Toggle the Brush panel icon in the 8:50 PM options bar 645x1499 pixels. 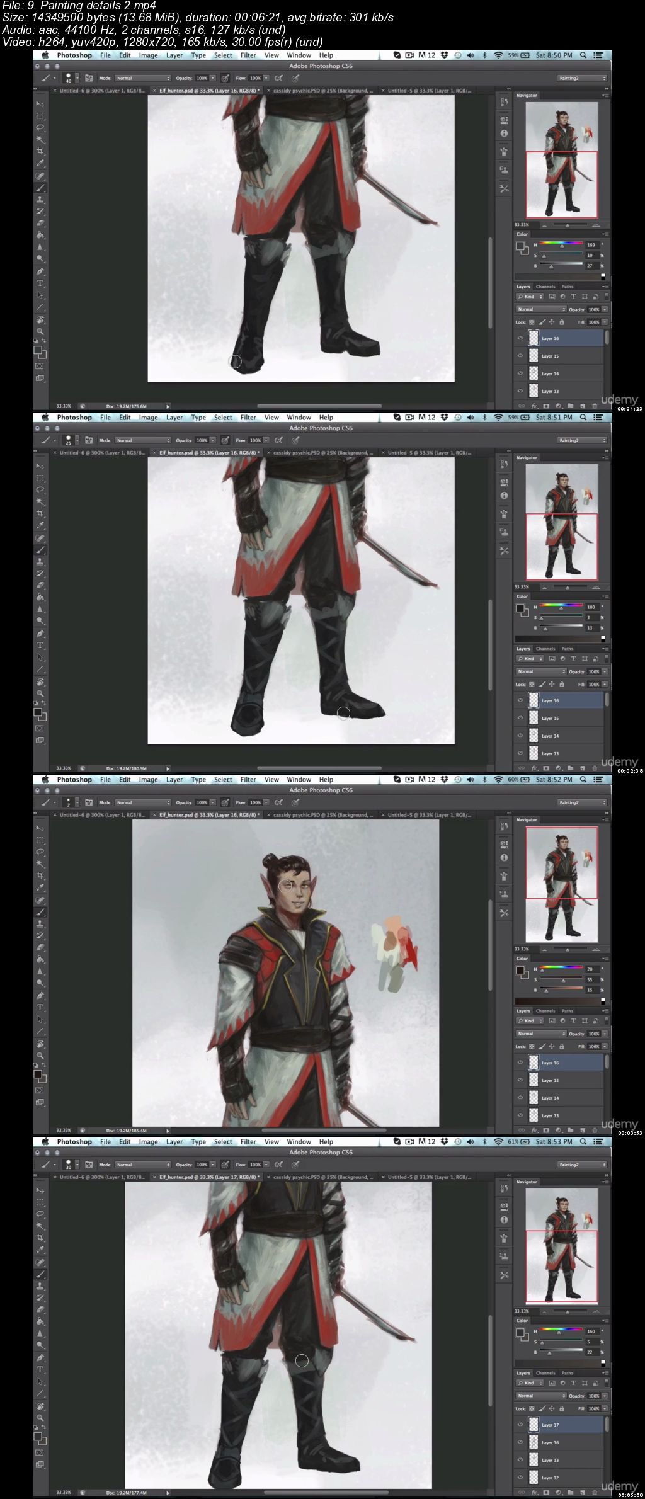[x=89, y=78]
